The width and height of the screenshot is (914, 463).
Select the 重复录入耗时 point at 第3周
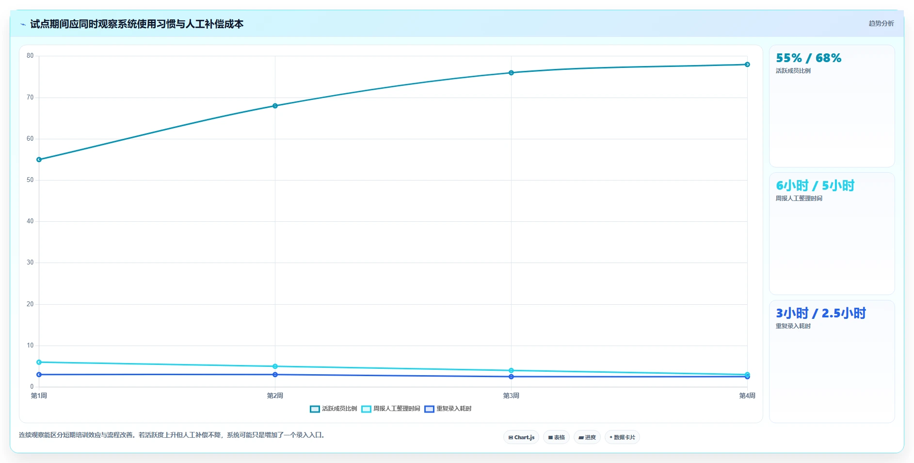511,377
